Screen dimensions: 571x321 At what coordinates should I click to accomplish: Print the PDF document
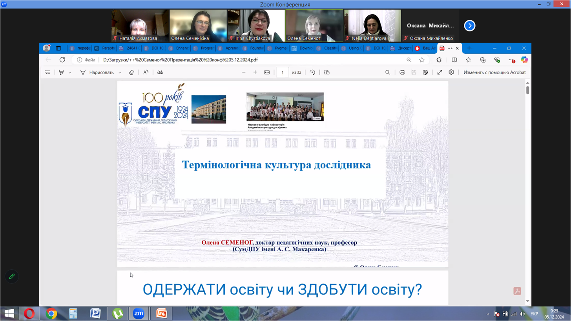402,72
